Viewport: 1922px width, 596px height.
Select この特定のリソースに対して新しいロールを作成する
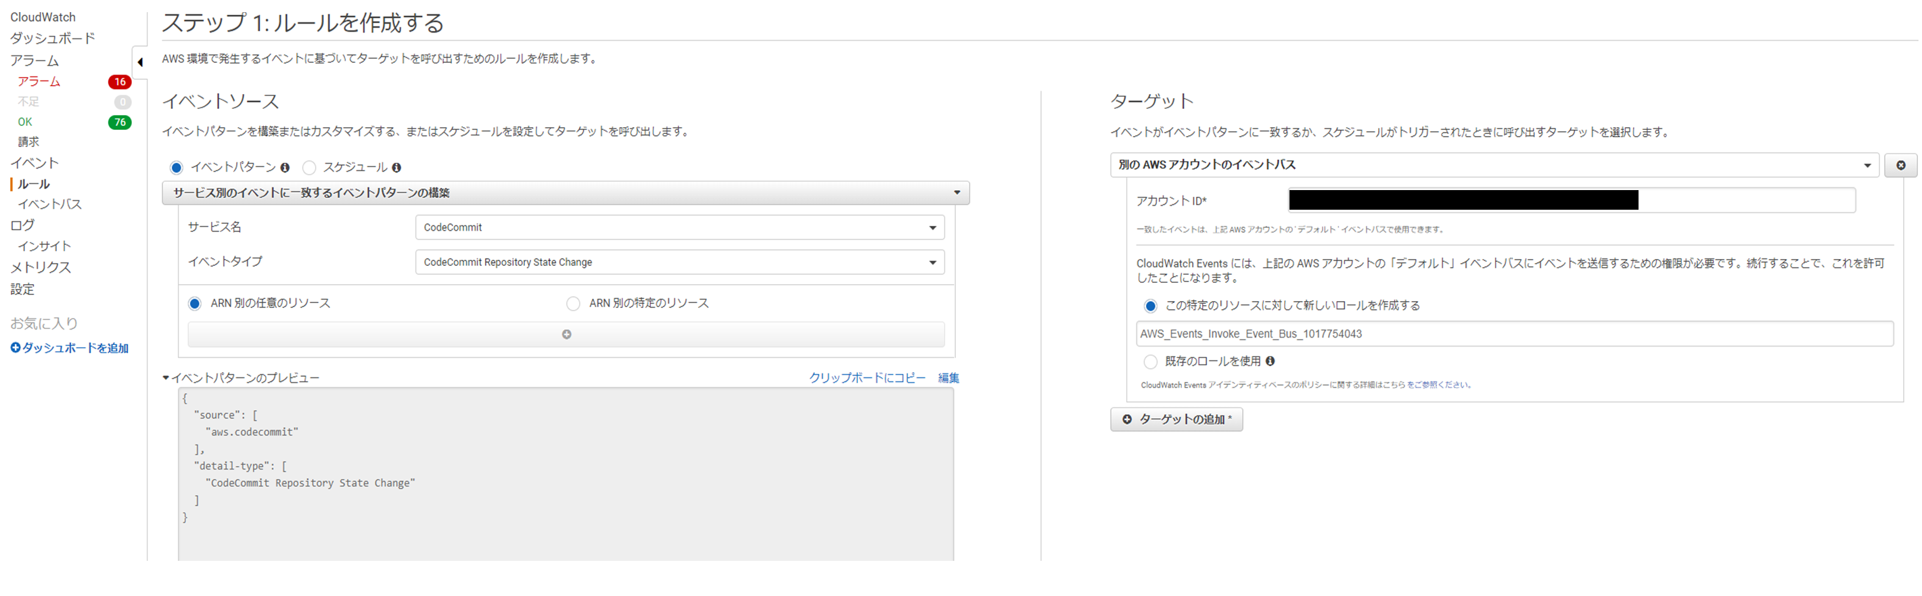(1150, 306)
